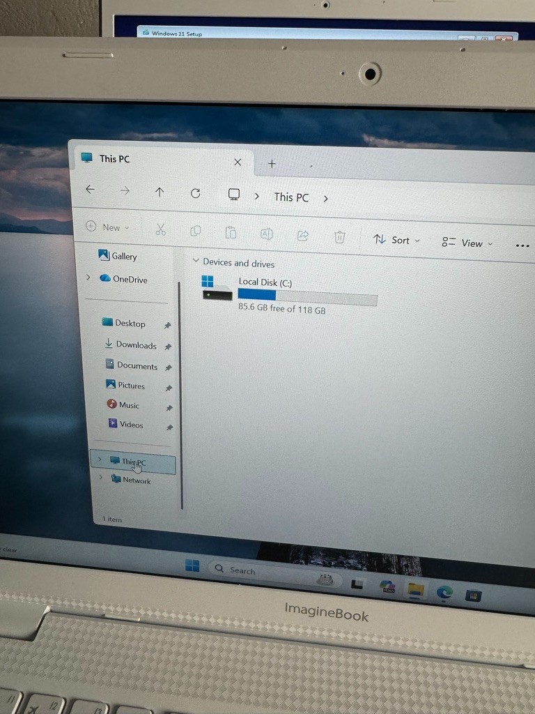Viewport: 535px width, 714px height.
Task: Open OneDrive in the sidebar
Action: tap(124, 279)
